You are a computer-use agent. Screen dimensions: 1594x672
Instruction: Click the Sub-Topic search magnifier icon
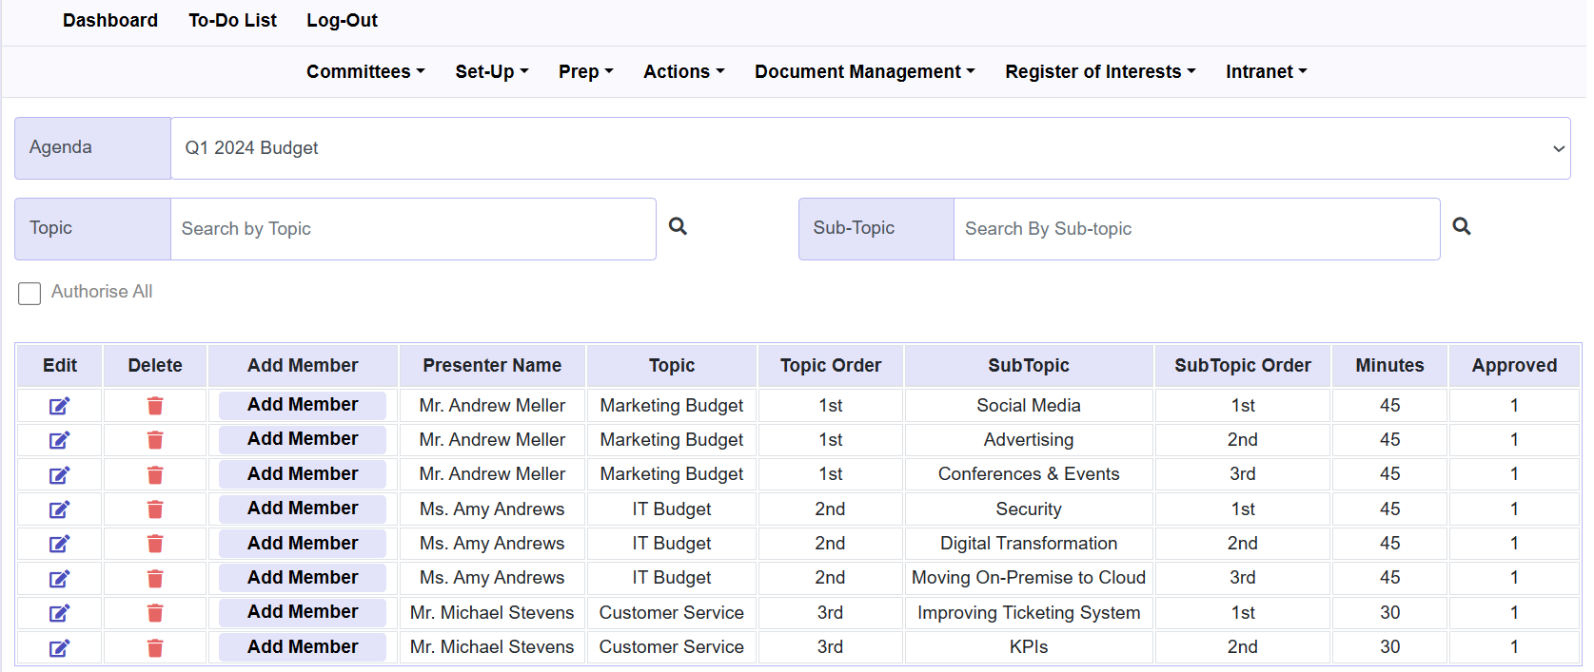pos(1462,226)
